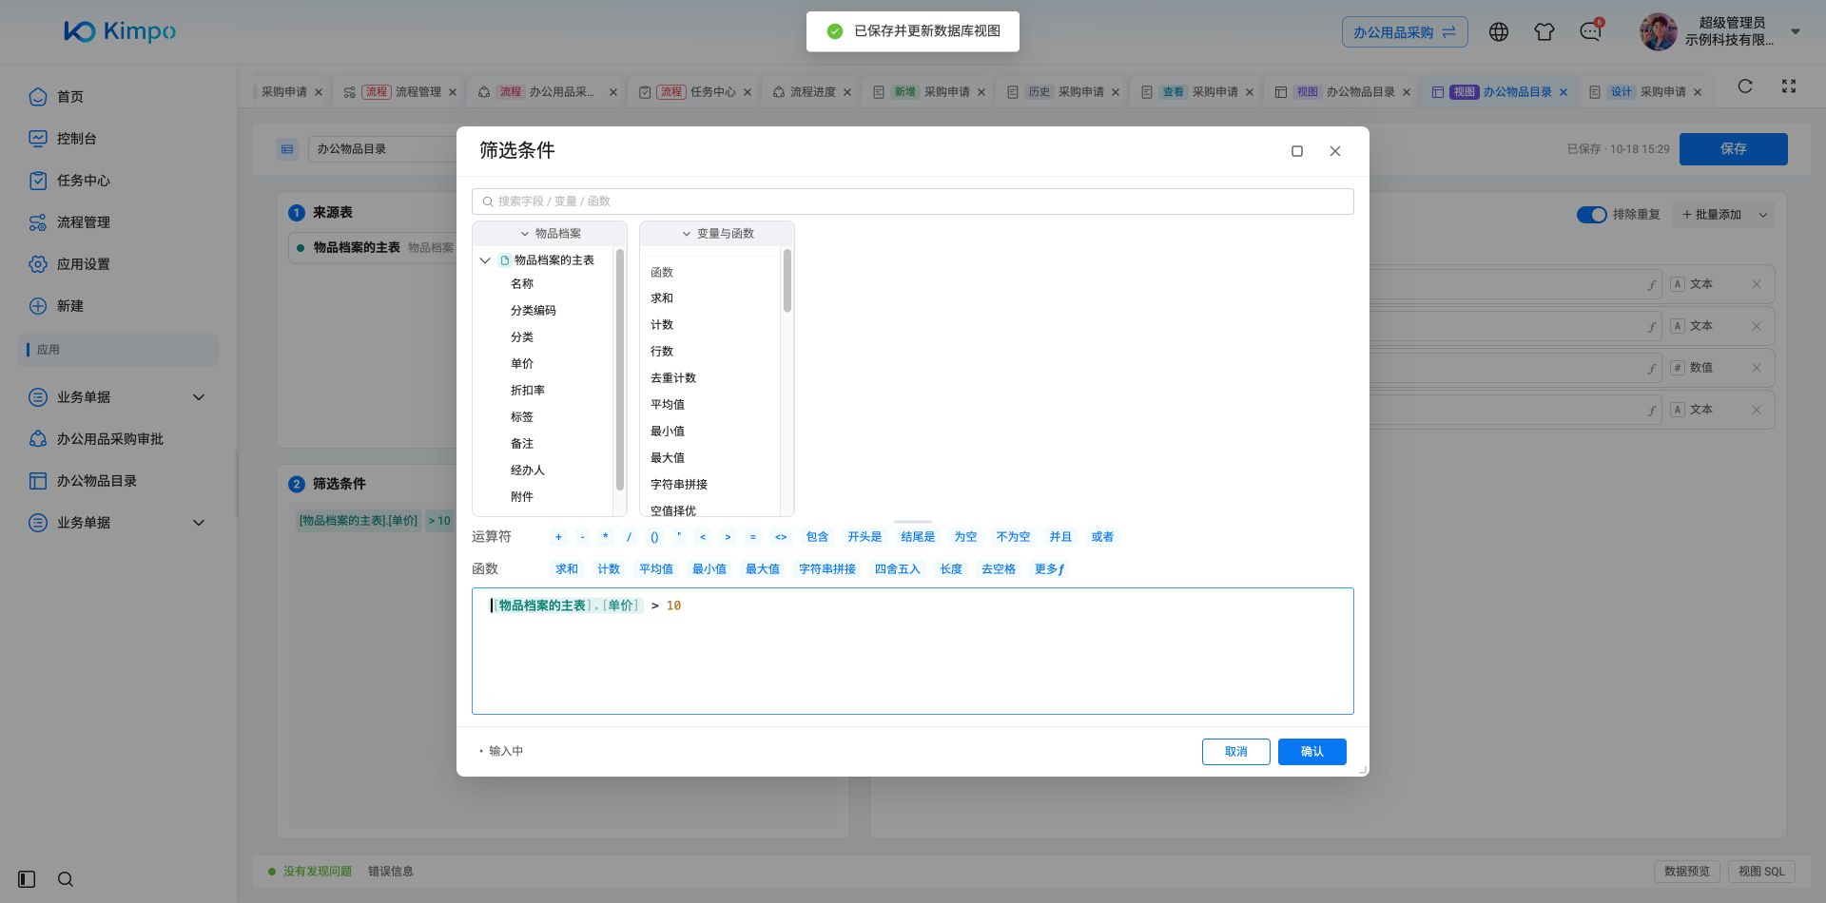The height and width of the screenshot is (903, 1826).
Task: Click the refresh icon in tab bar
Action: (x=1745, y=86)
